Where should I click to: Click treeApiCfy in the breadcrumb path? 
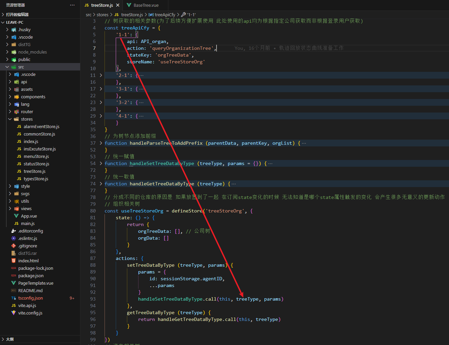pyautogui.click(x=165, y=15)
